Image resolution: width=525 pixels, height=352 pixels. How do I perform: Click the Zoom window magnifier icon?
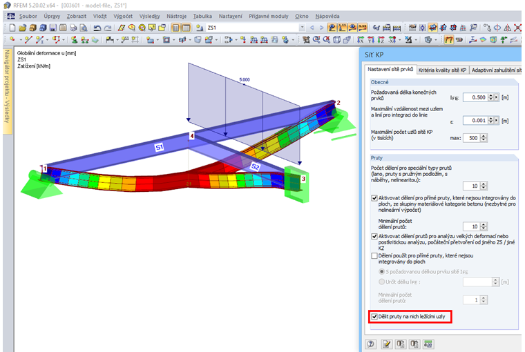pos(316,40)
